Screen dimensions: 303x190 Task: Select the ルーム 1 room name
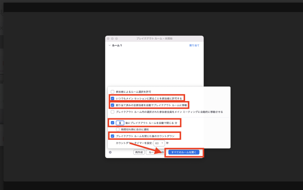tap(117, 46)
